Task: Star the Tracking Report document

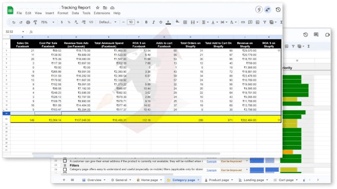Action: pos(98,8)
